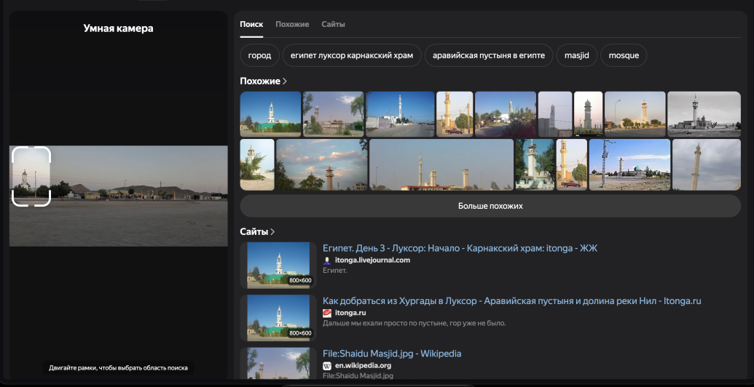Open Как добраться из Хургады в Луксор link
Viewport: 754px width, 387px height.
click(511, 301)
